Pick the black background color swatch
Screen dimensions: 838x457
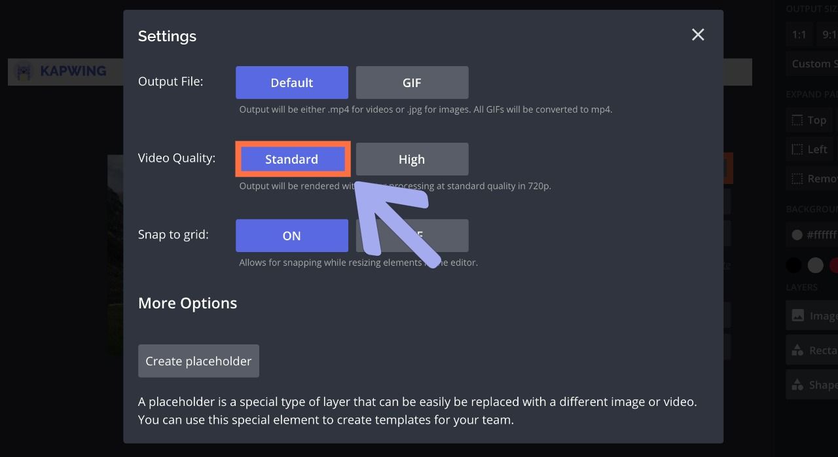point(793,265)
